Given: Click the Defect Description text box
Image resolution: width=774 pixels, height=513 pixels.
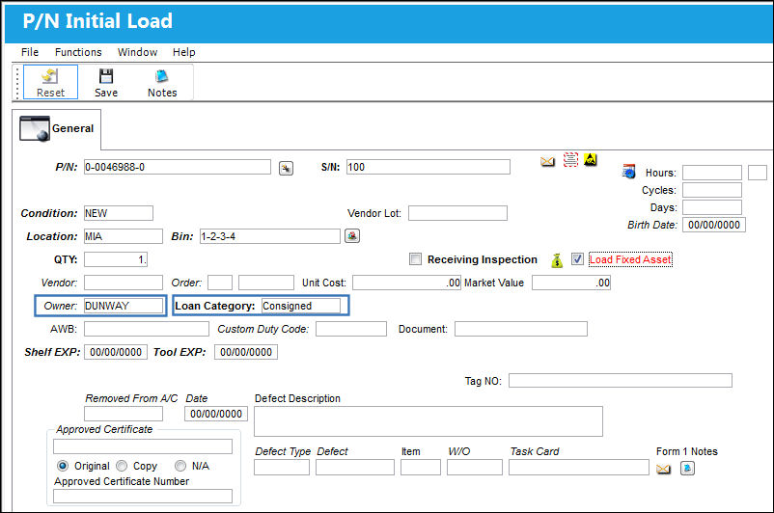Looking at the screenshot, I should click(x=428, y=421).
